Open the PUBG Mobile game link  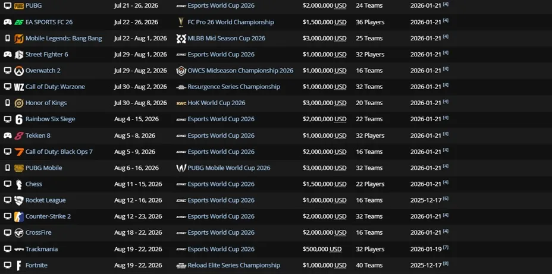pyautogui.click(x=43, y=168)
